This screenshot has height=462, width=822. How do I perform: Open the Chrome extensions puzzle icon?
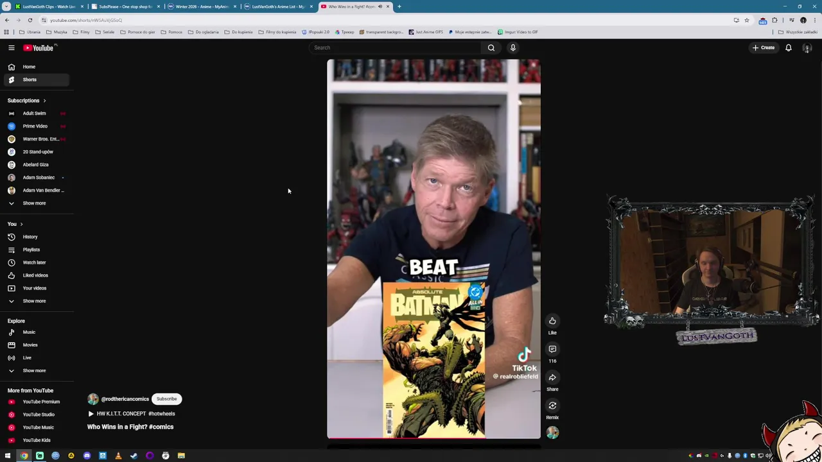point(774,20)
